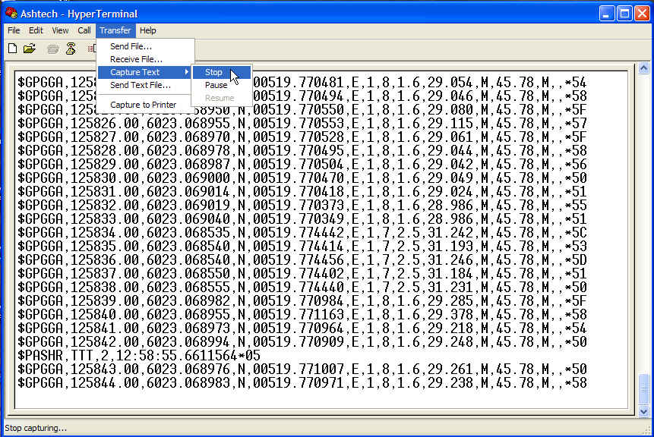Screen dimensions: 654x437
Task: Open the File menu
Action: 14,30
